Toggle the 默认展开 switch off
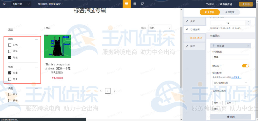Screen dimensions: 258x121 [x=245, y=66]
